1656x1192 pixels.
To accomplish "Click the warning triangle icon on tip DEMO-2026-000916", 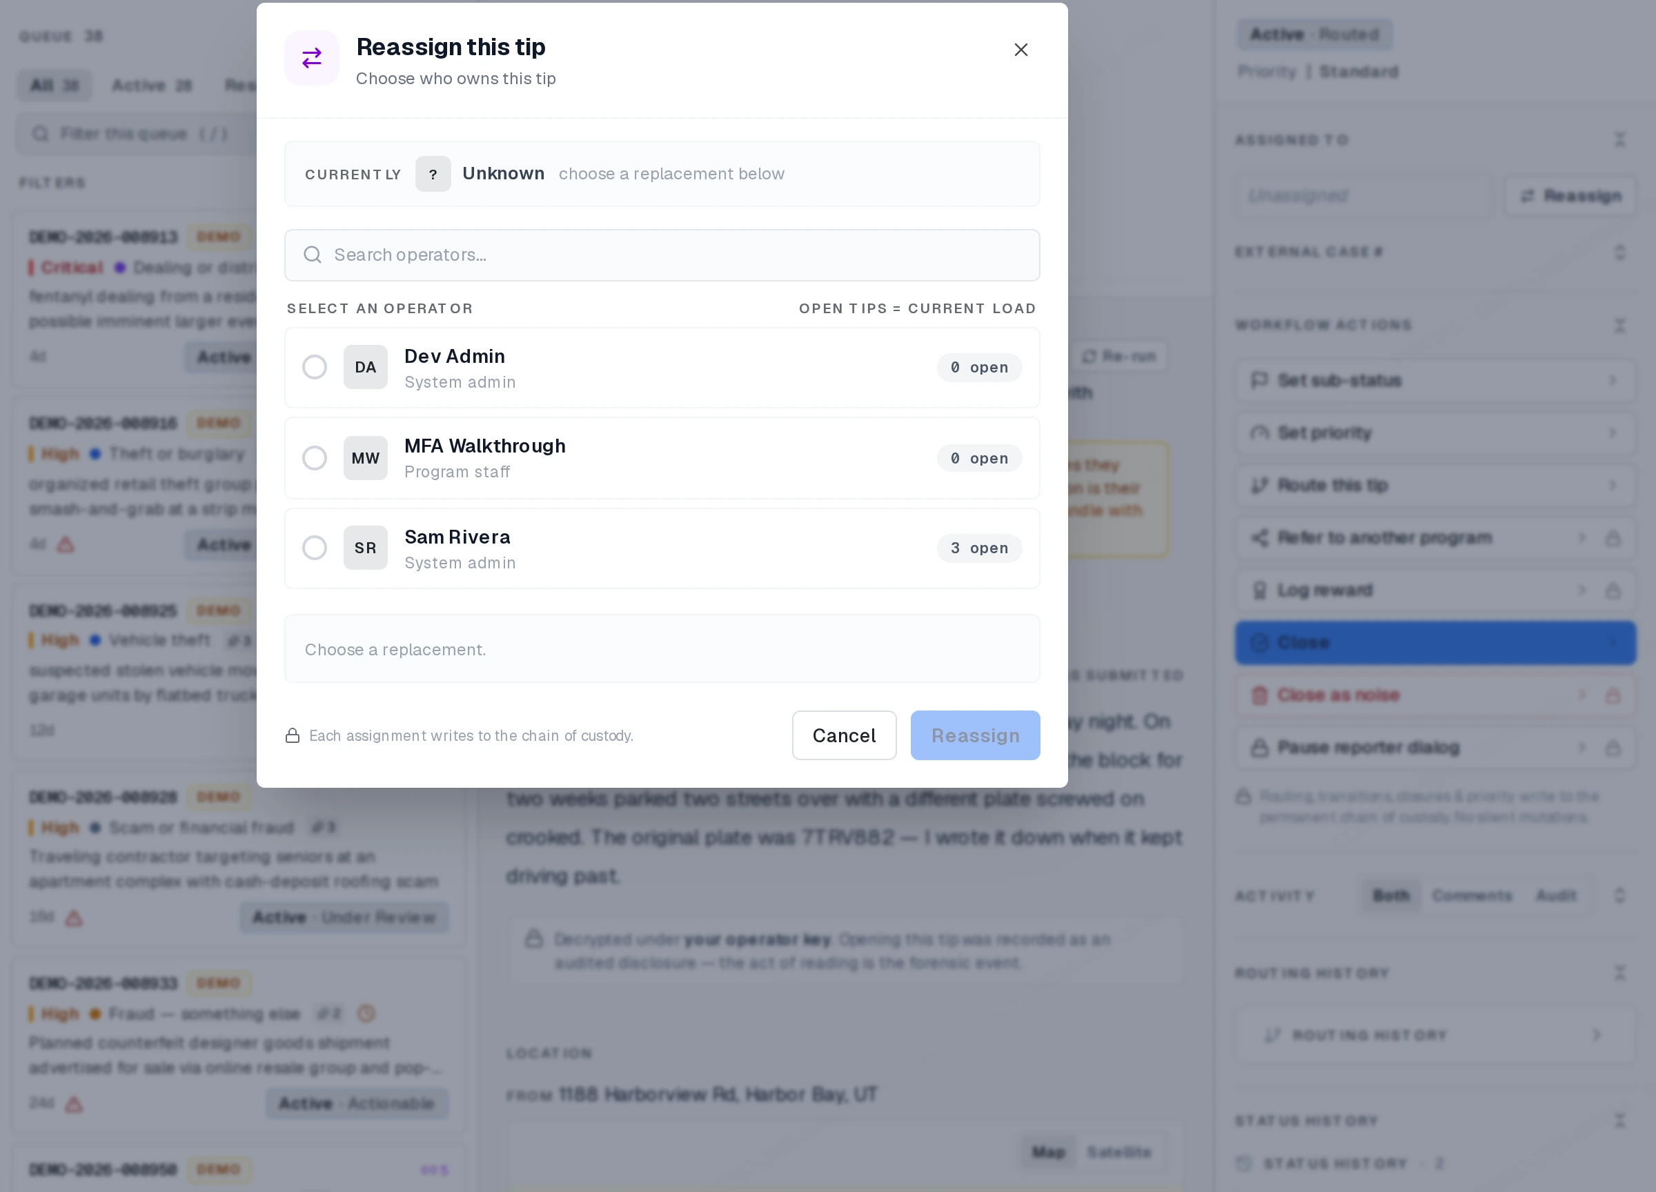I will click(66, 544).
